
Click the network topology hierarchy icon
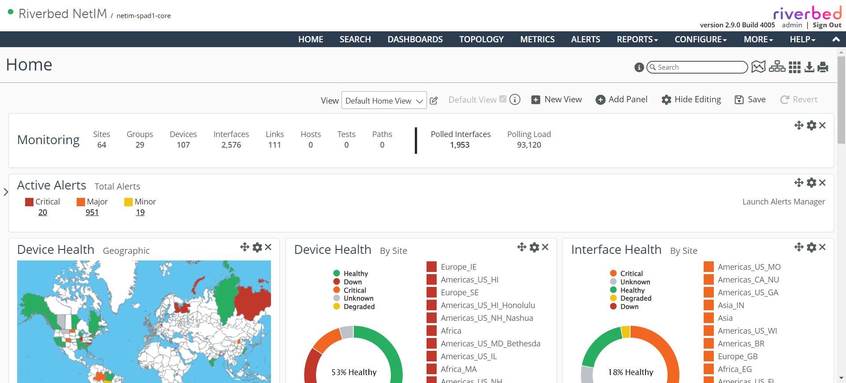tap(777, 67)
